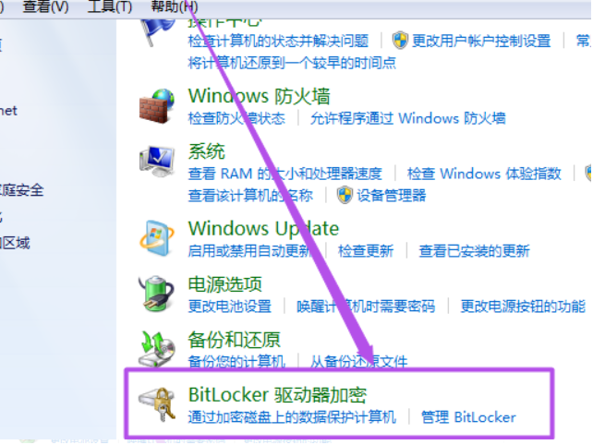Click 检查防火墙状态 link

tap(236, 118)
